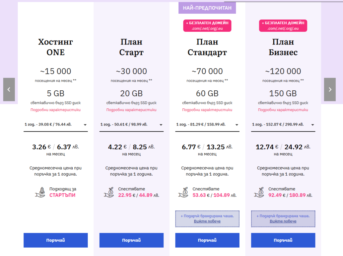The height and width of the screenshot is (256, 343).
Task: Click the savings icon under План Старт
Action: pos(109,192)
